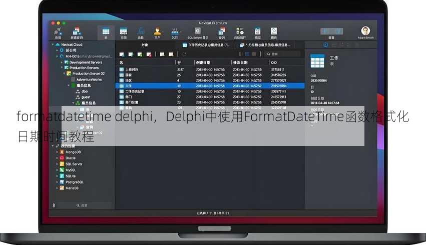Click the SQL Server Backup toolbar icon
The image size is (426, 245).
pyautogui.click(x=198, y=33)
